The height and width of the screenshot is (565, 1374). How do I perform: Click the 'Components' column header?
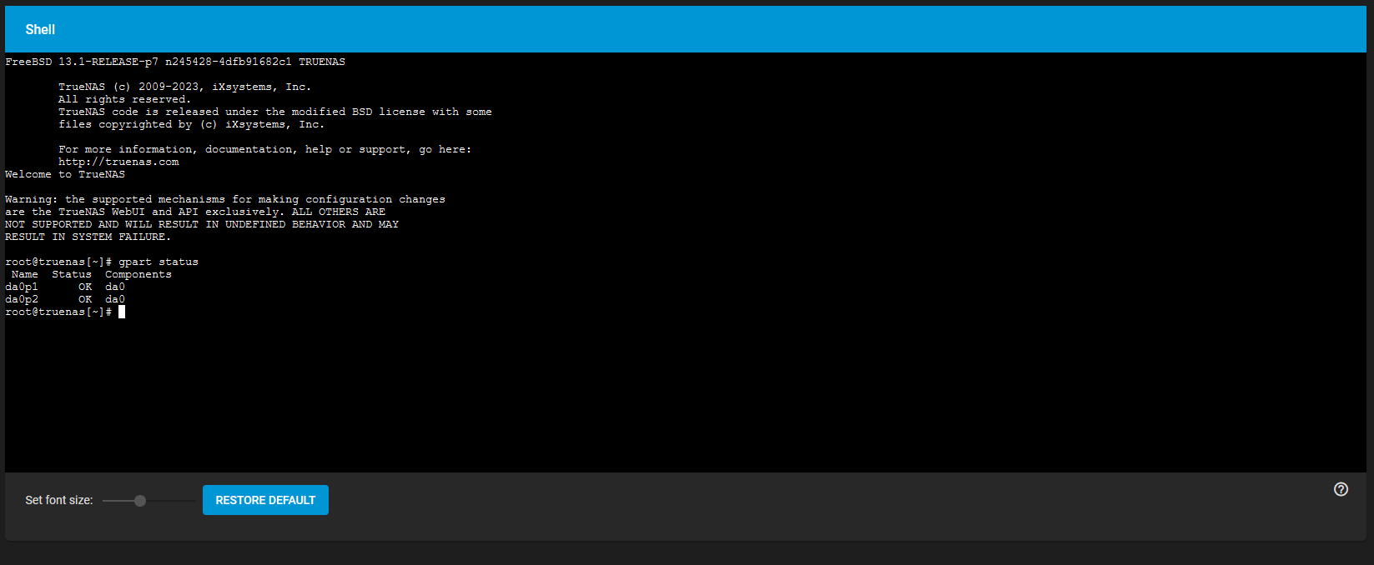138,274
